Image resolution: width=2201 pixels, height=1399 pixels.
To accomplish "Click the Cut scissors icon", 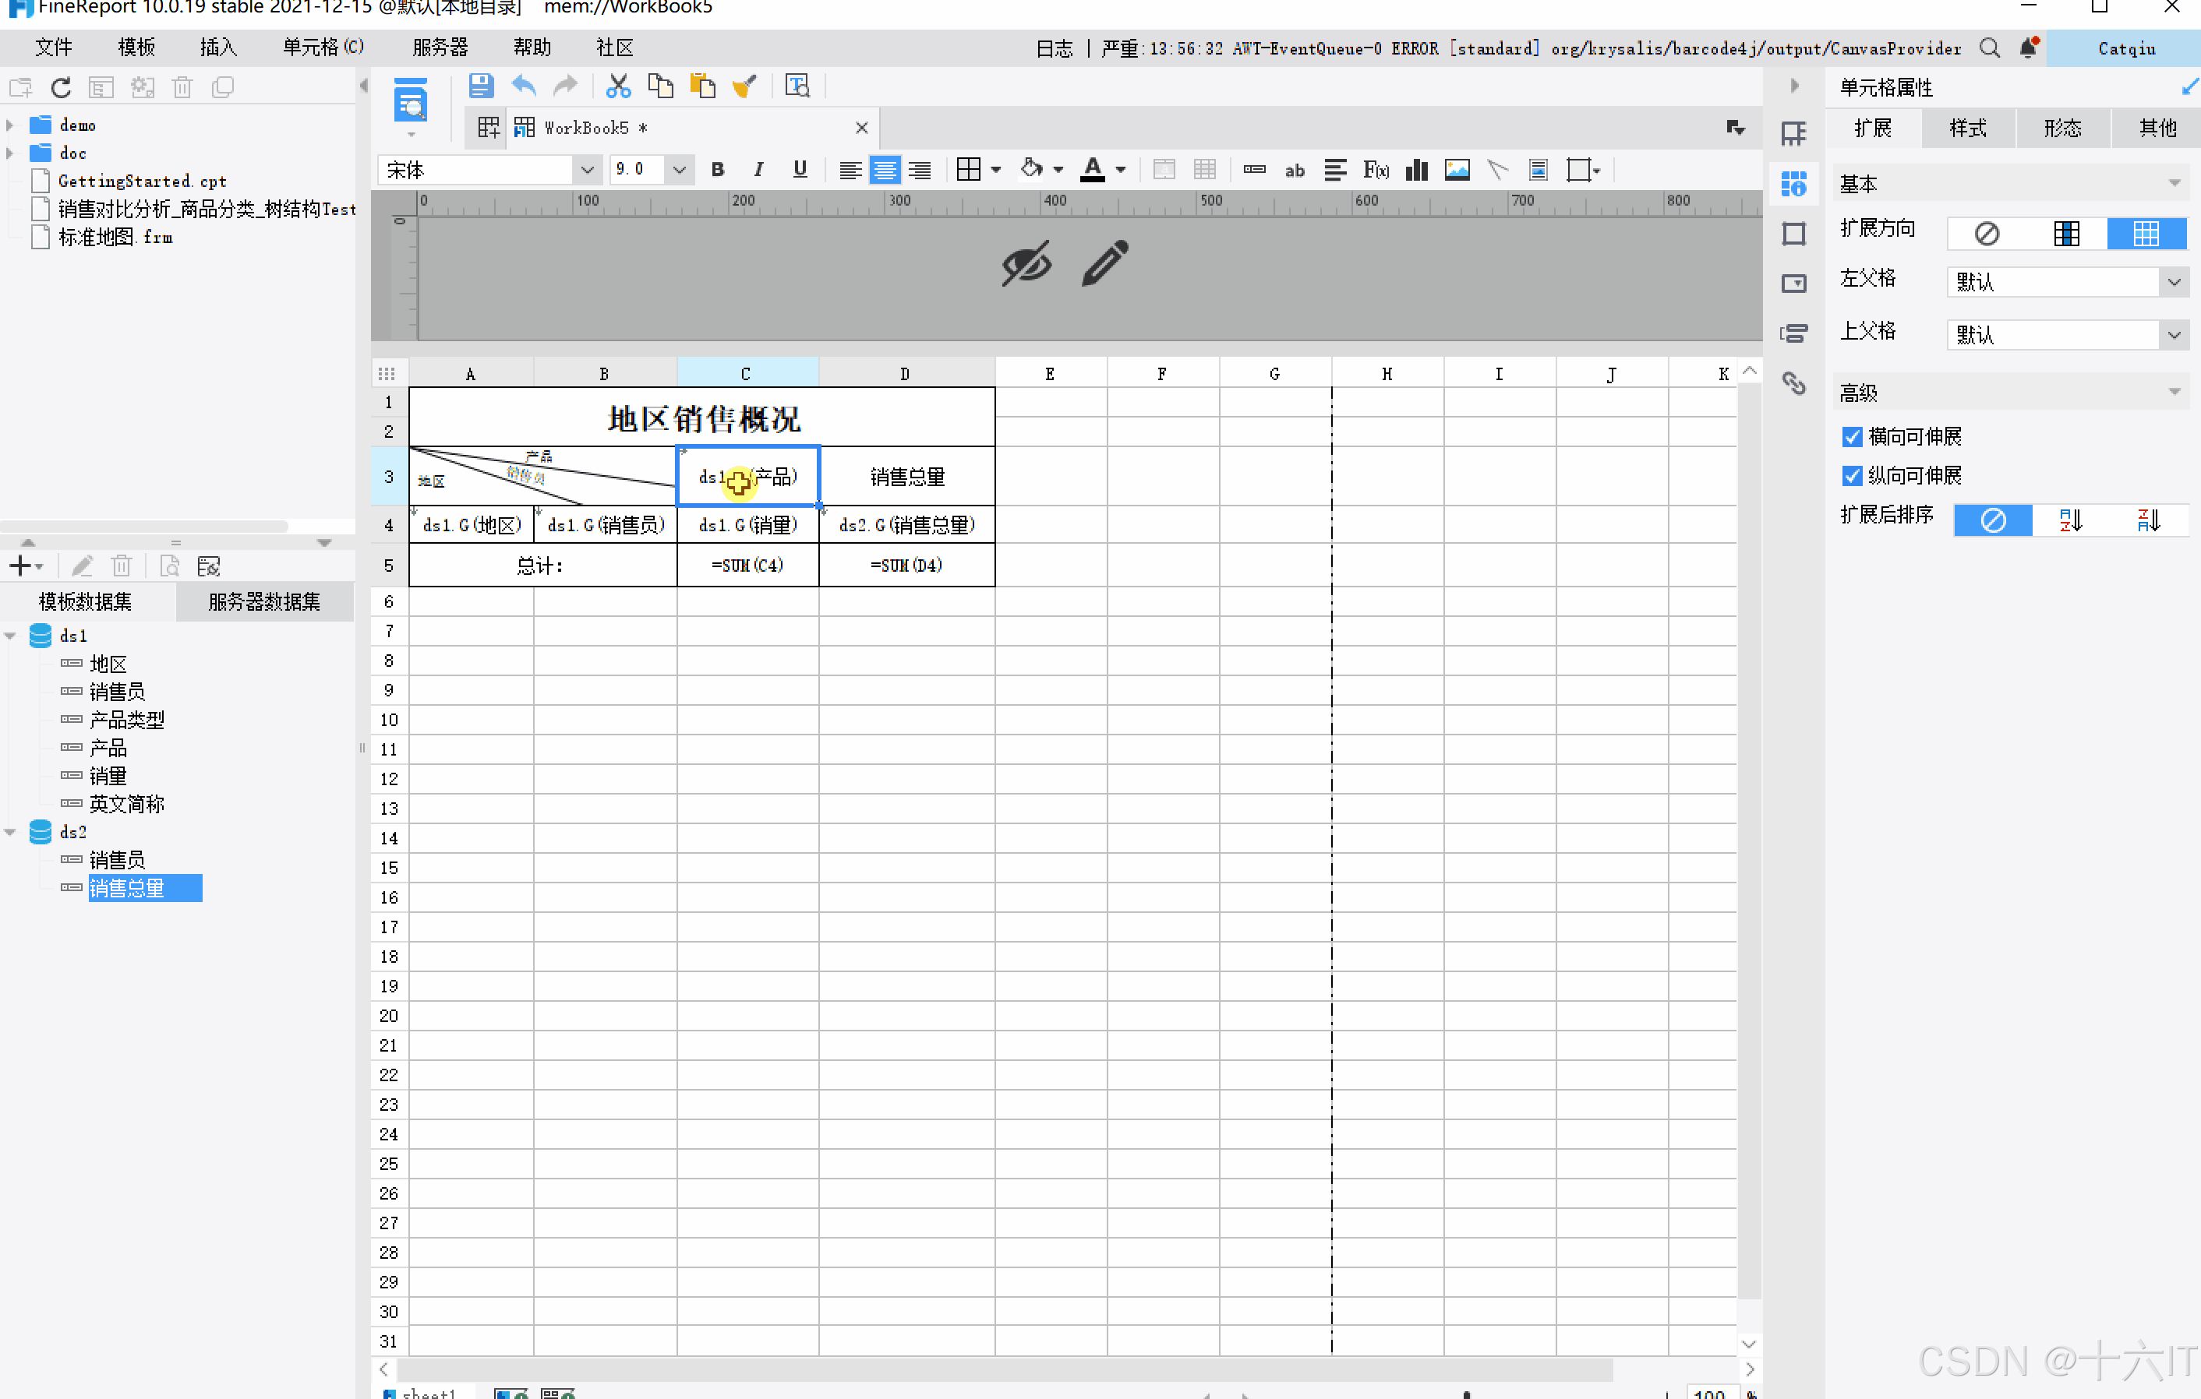I will pyautogui.click(x=619, y=86).
